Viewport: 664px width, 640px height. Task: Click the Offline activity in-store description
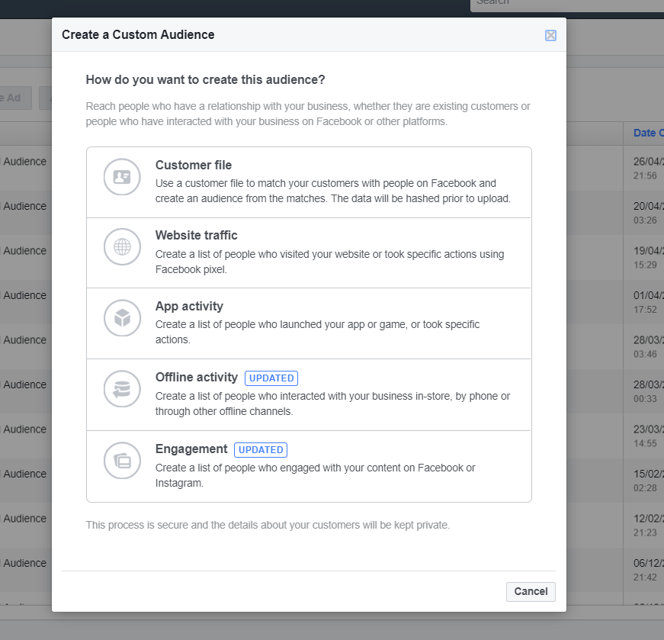point(332,404)
